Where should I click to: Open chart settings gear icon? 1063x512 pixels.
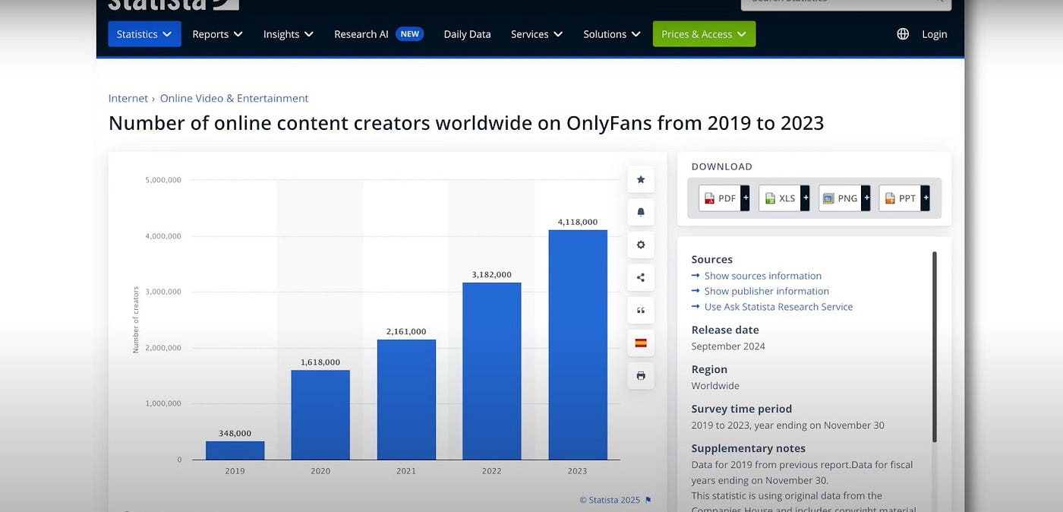pos(641,245)
